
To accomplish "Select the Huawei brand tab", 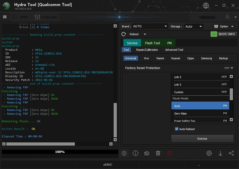I will (x=176, y=58).
